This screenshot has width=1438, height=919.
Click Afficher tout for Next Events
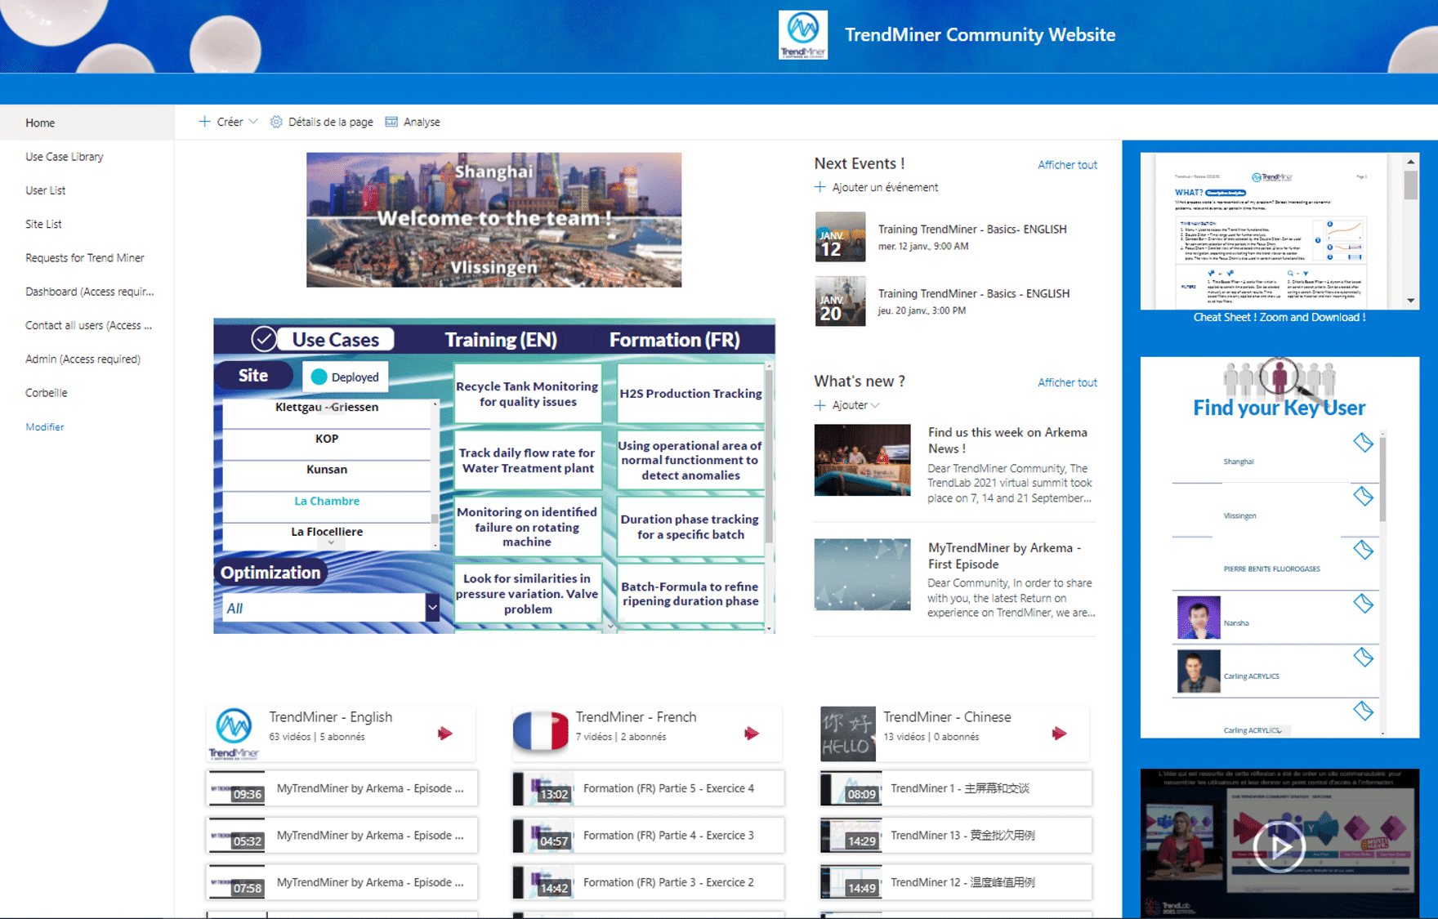click(1067, 165)
